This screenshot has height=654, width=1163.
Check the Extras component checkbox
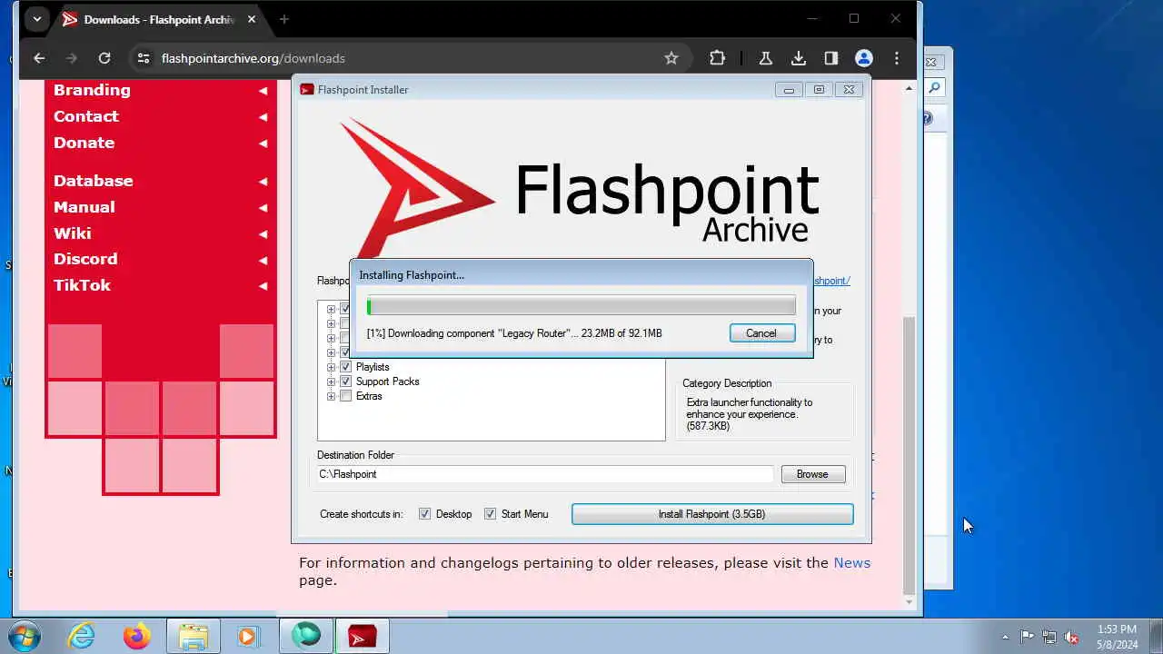pyautogui.click(x=345, y=396)
